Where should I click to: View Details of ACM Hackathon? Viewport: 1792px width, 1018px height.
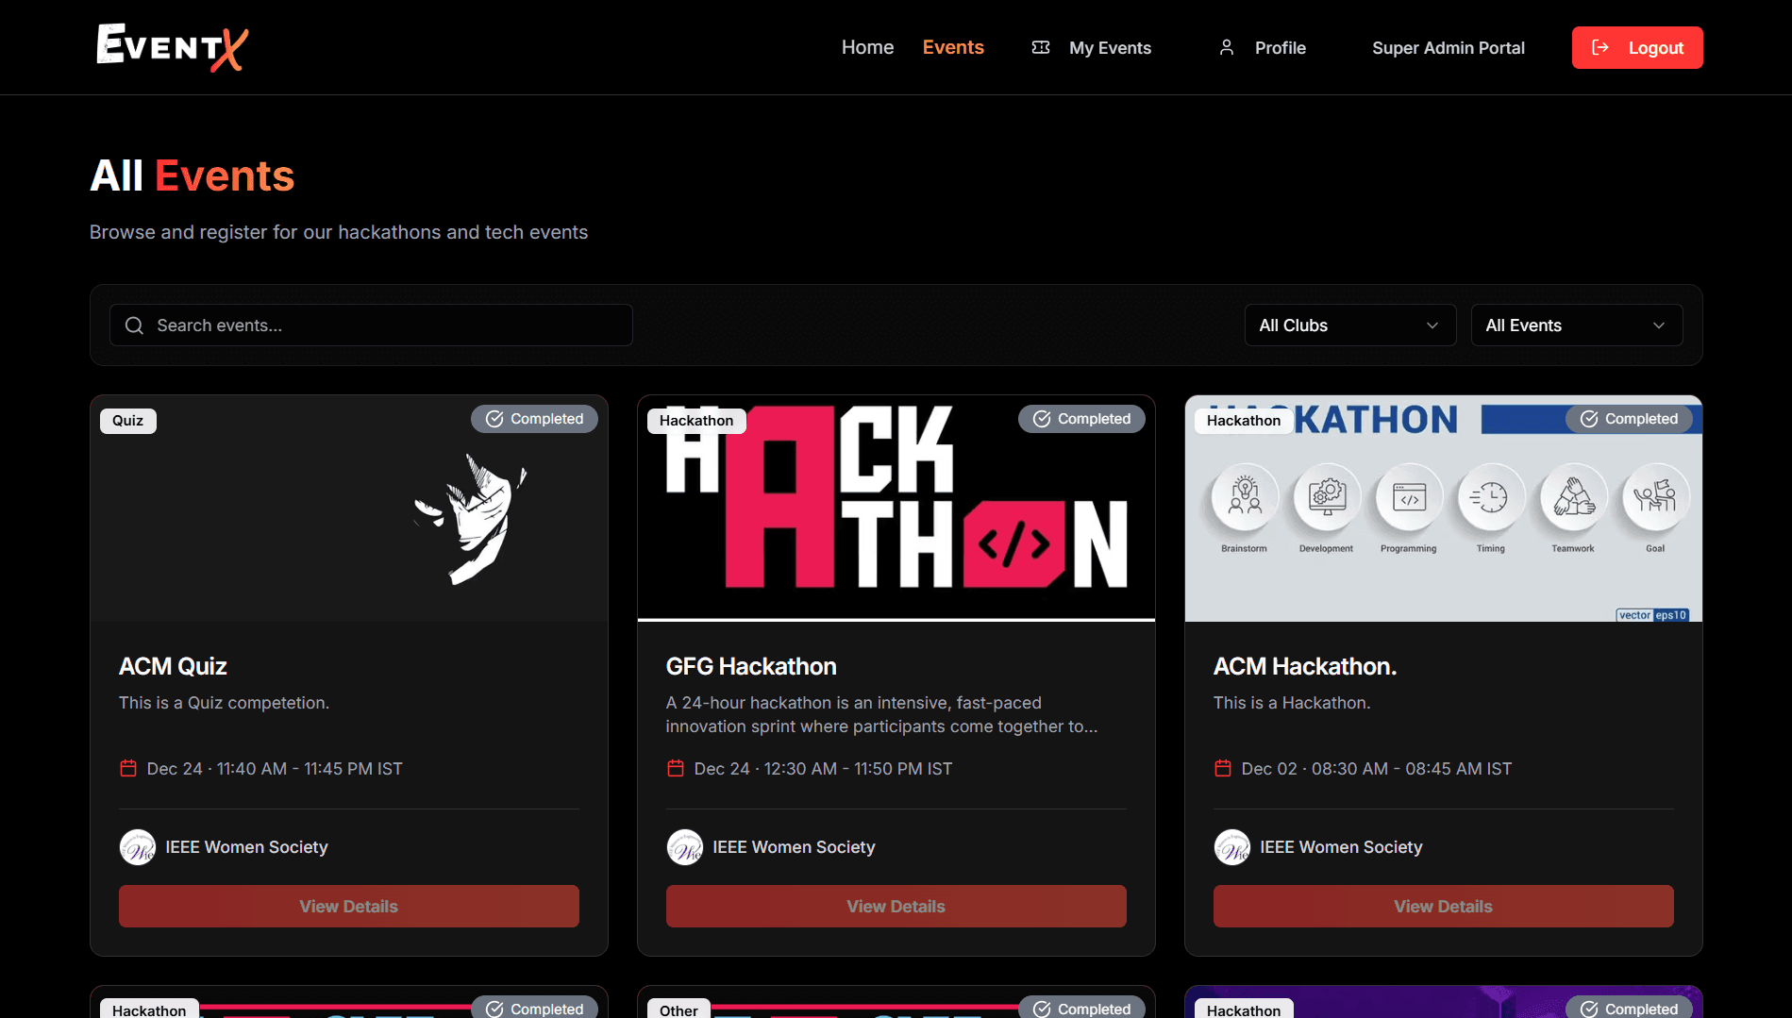point(1444,906)
